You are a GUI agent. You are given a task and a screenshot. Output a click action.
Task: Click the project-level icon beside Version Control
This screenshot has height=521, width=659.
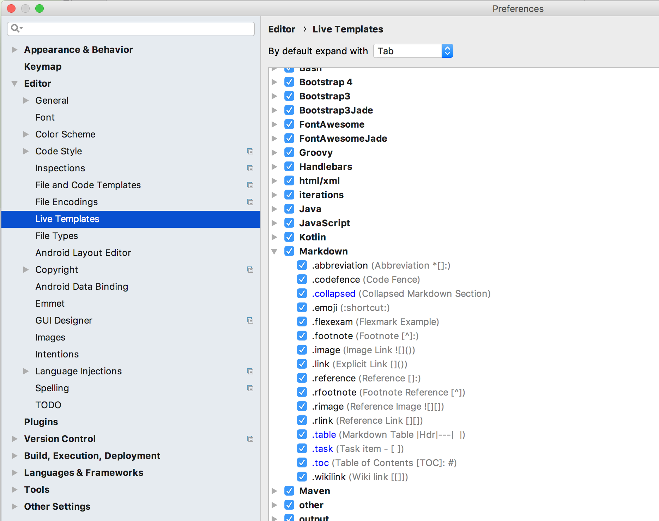(250, 439)
